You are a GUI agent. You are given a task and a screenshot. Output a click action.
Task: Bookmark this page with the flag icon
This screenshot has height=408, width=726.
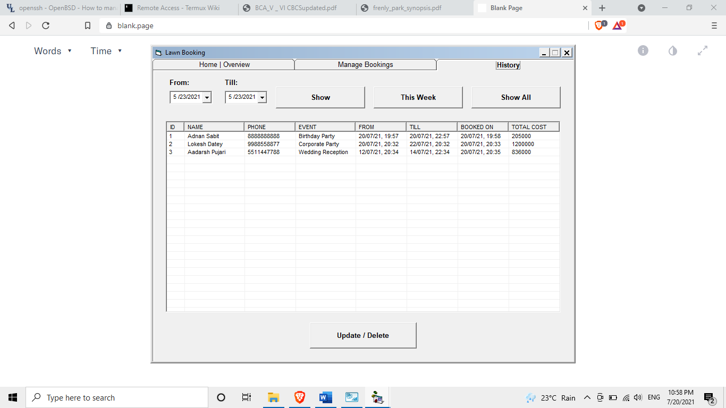coord(87,25)
